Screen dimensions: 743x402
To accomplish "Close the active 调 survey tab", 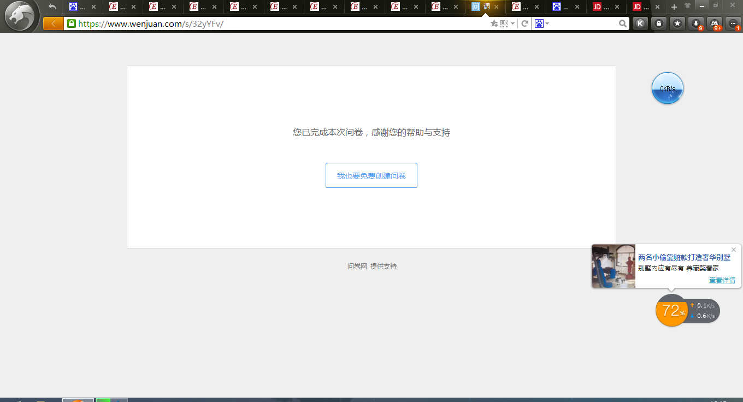I will click(x=496, y=7).
